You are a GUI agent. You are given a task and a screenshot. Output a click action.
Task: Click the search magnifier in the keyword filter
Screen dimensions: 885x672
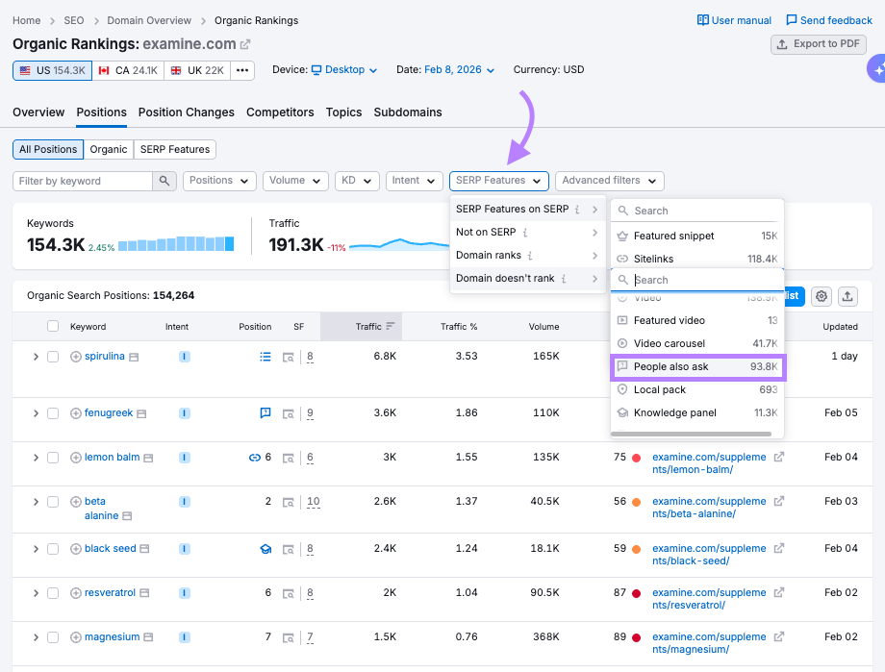pyautogui.click(x=164, y=181)
